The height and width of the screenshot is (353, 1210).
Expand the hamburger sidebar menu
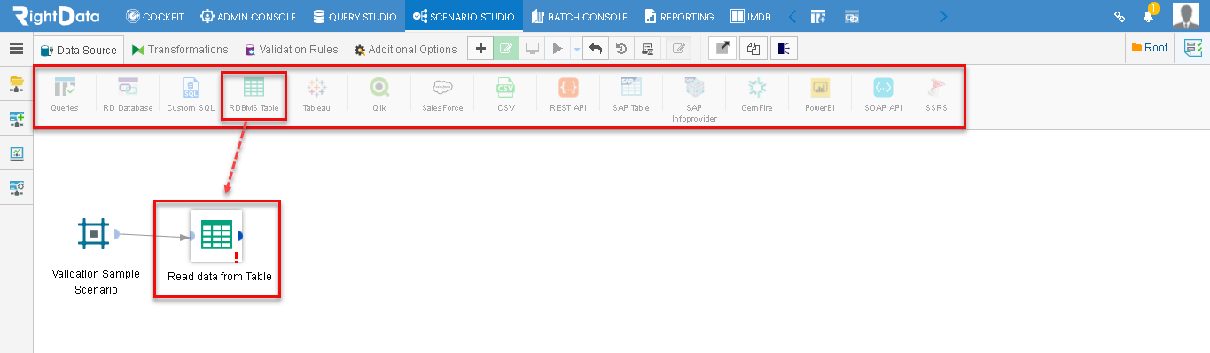pos(16,49)
